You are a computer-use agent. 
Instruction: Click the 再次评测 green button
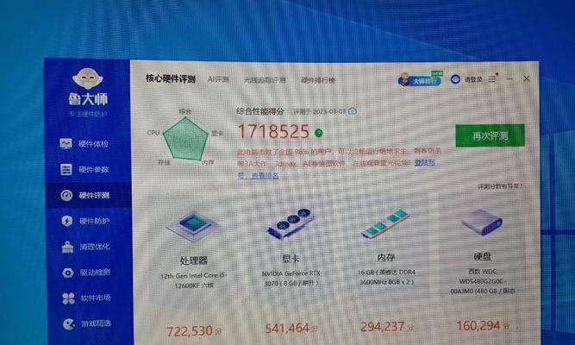coord(490,135)
